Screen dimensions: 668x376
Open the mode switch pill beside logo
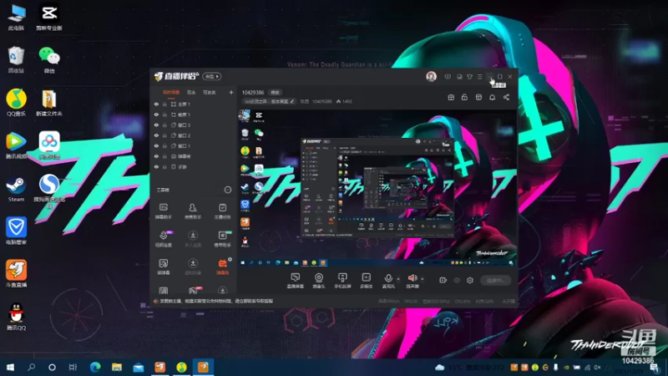[x=212, y=77]
